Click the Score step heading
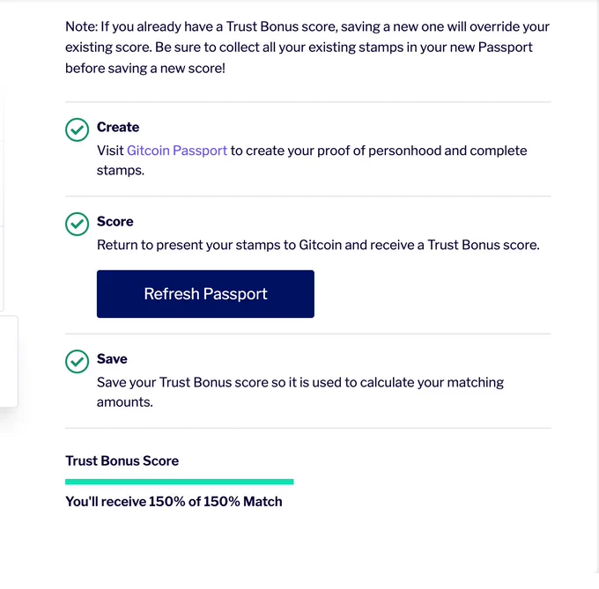 (x=115, y=221)
